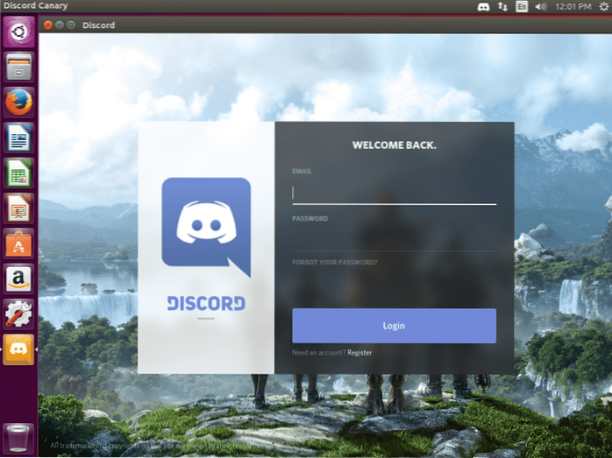
Task: Launch the Files manager from the dock
Action: tap(18, 67)
